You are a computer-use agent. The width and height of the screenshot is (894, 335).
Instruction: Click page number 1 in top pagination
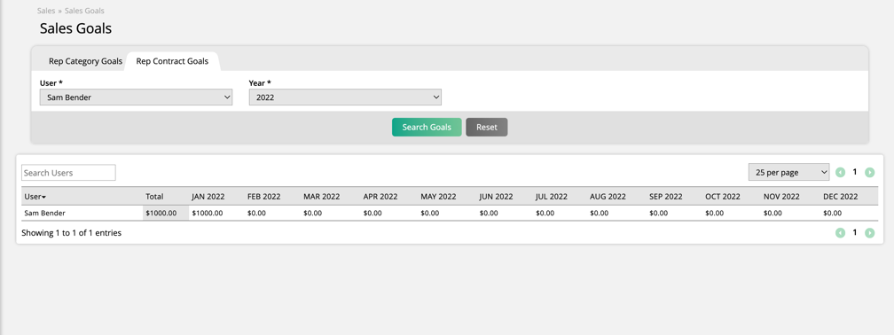point(855,172)
